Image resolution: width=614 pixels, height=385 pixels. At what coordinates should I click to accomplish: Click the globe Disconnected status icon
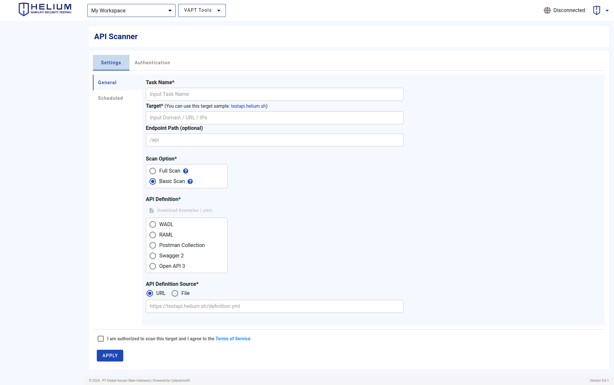coord(547,10)
